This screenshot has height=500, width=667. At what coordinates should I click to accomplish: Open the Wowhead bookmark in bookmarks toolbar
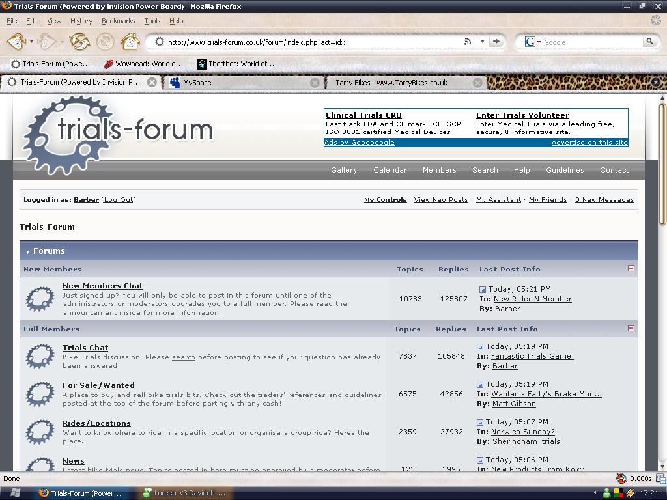pos(144,64)
